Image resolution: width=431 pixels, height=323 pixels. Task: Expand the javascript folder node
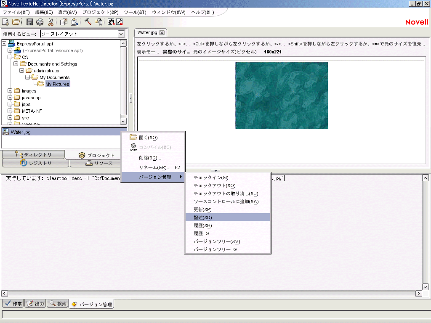pos(10,98)
